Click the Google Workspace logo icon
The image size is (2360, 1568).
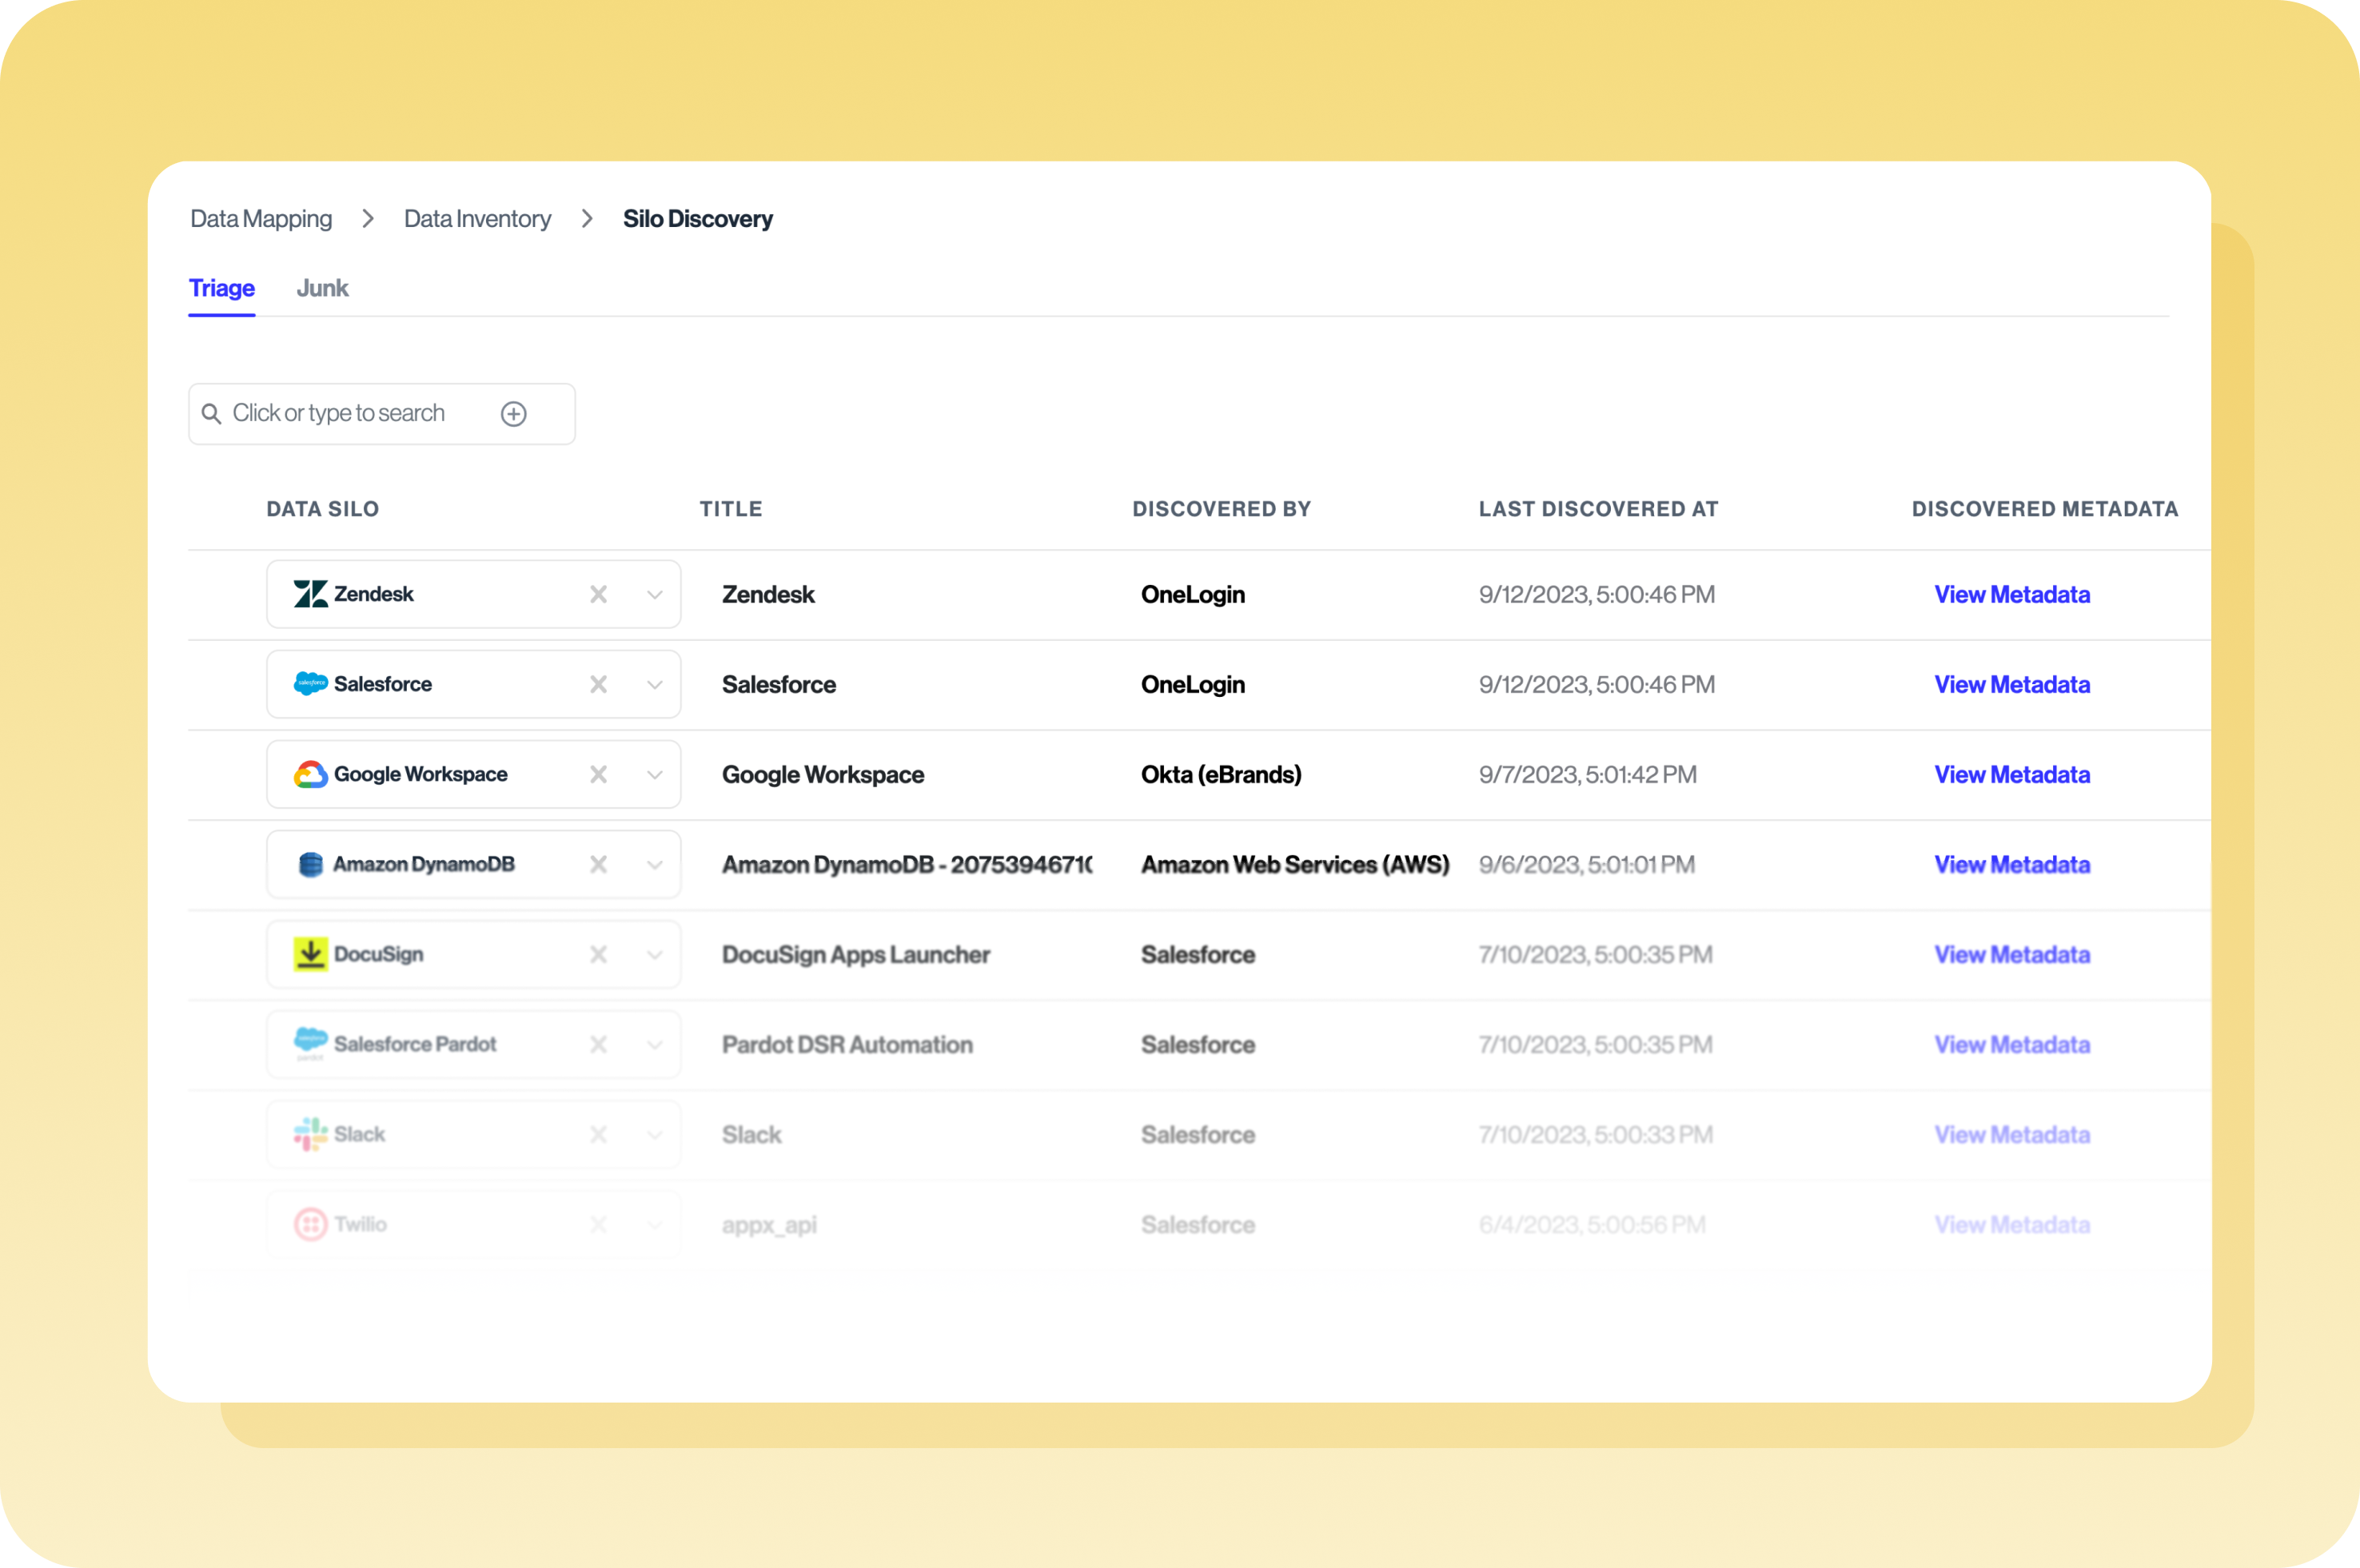pos(310,774)
